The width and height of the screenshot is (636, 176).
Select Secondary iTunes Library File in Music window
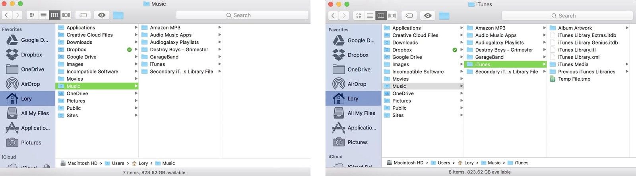[180, 72]
